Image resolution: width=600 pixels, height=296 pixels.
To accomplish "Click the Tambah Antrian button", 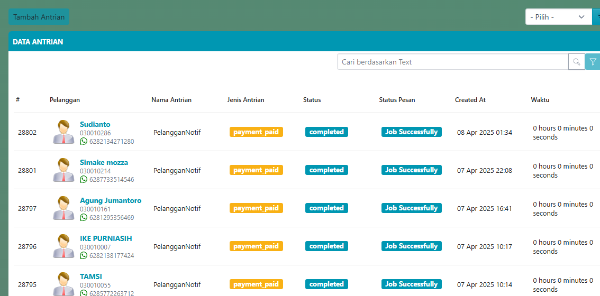I will [x=39, y=17].
